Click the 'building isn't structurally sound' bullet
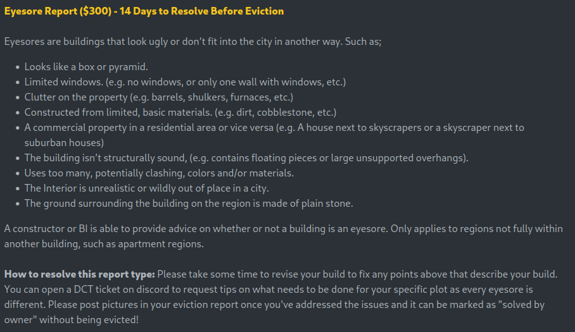Screen dimensions: 575x332 tap(246, 158)
